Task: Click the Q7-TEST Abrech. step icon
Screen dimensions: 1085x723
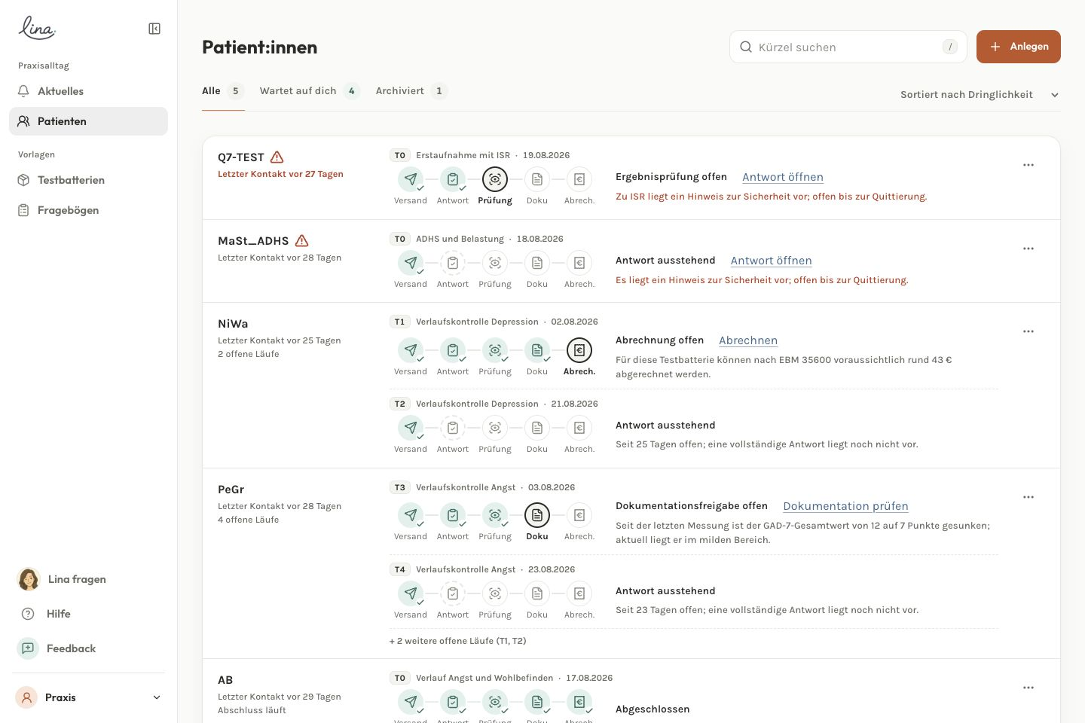Action: (x=579, y=179)
